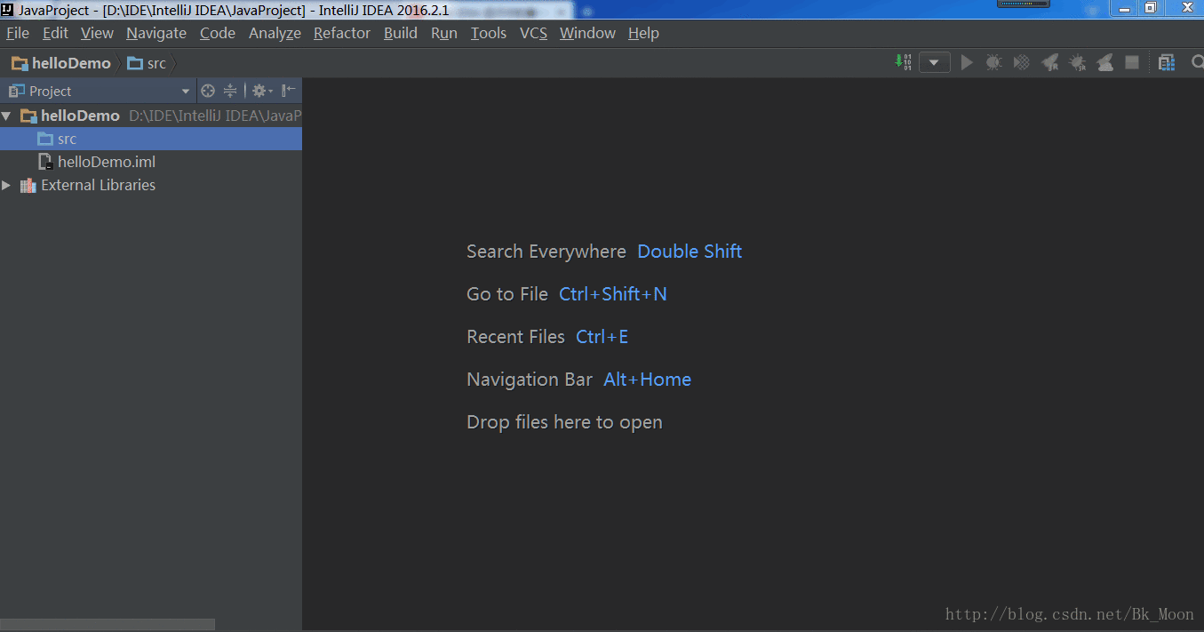1204x632 pixels.
Task: Click the Make Project build icon
Action: coord(903,62)
